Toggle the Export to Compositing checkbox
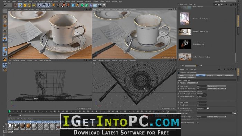The height and width of the screenshot is (136, 242). point(197,123)
